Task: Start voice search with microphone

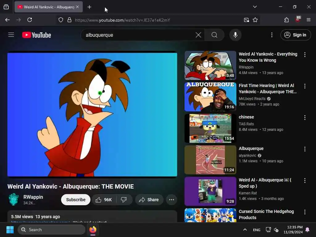Action: (235, 35)
